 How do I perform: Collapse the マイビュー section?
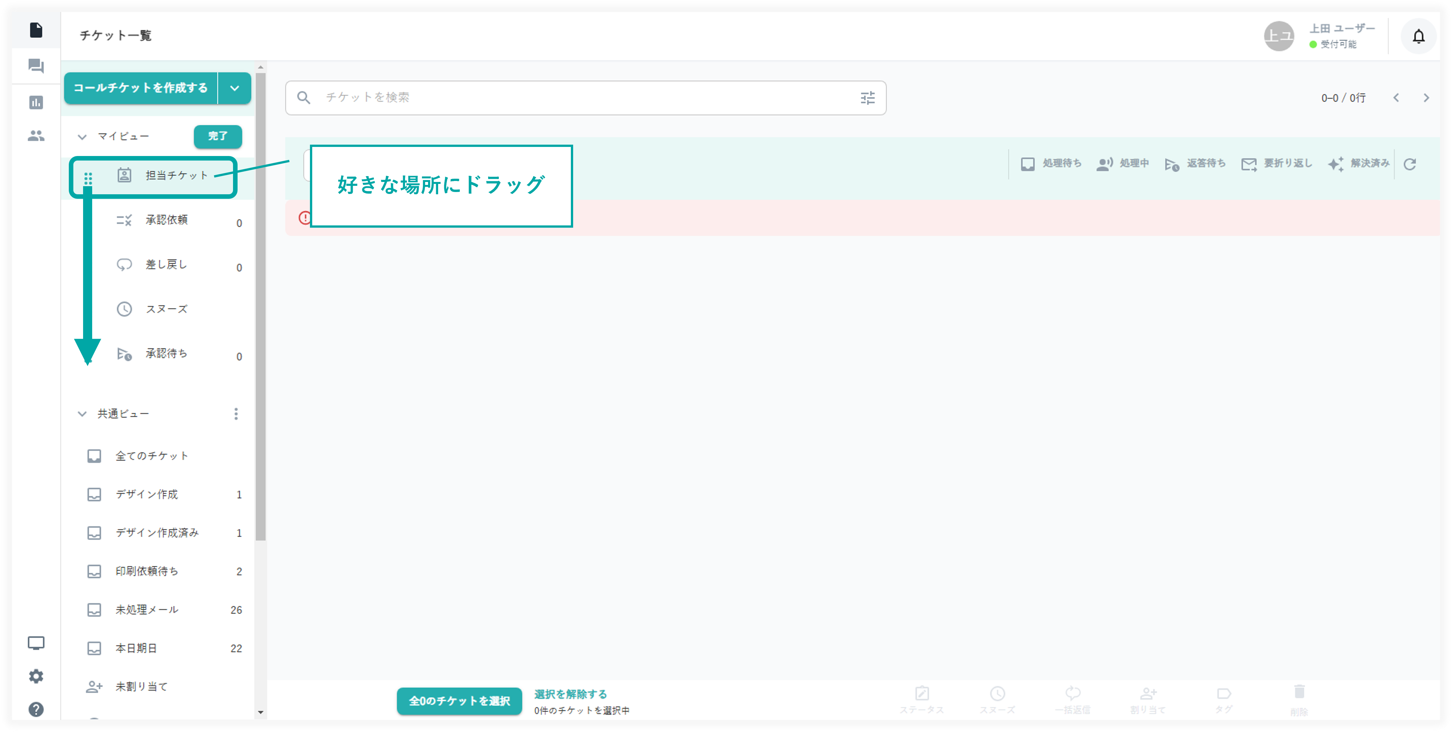click(x=82, y=137)
